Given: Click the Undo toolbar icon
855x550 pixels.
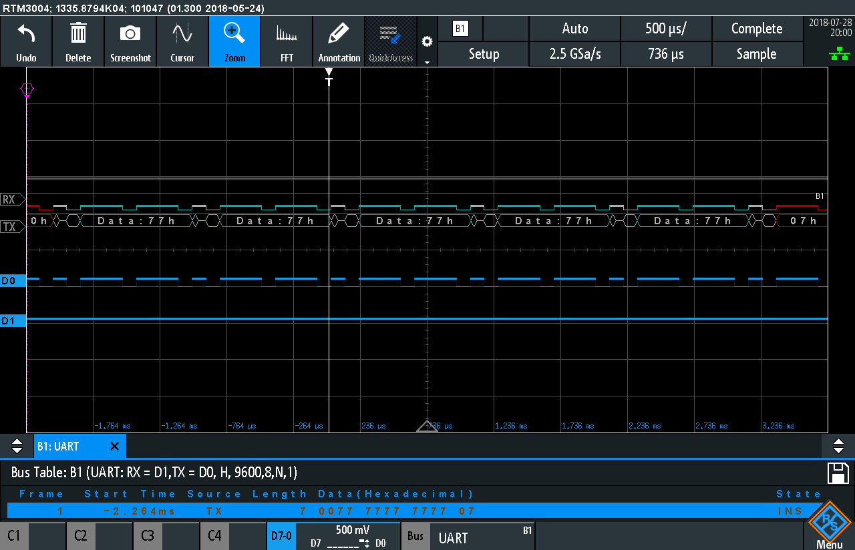Looking at the screenshot, I should pos(26,41).
